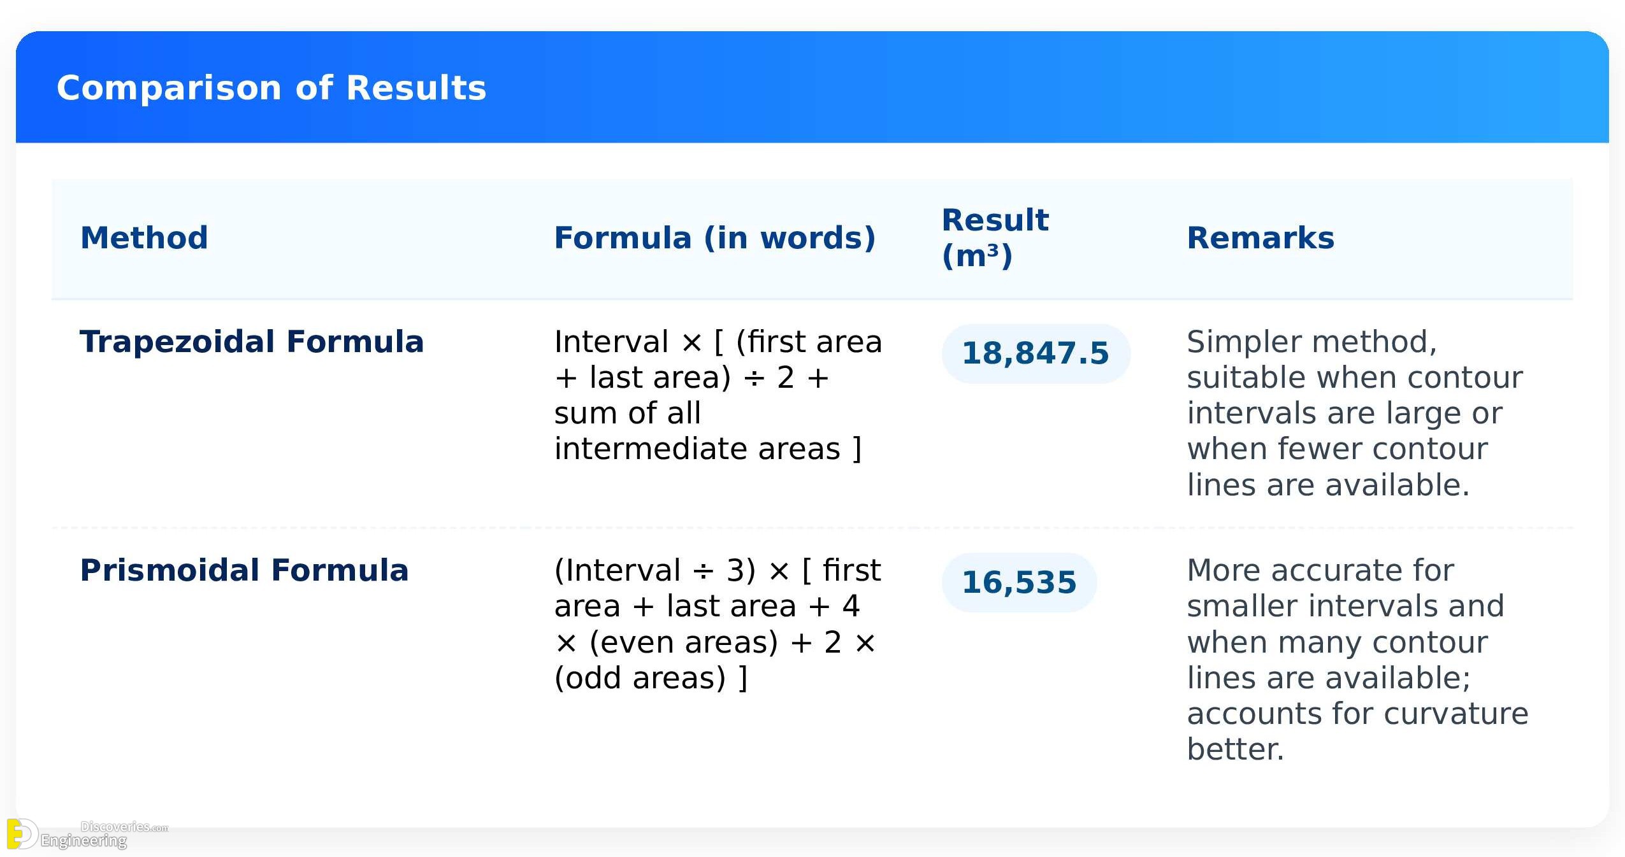Click the Discoveries.com watermark text

124,826
